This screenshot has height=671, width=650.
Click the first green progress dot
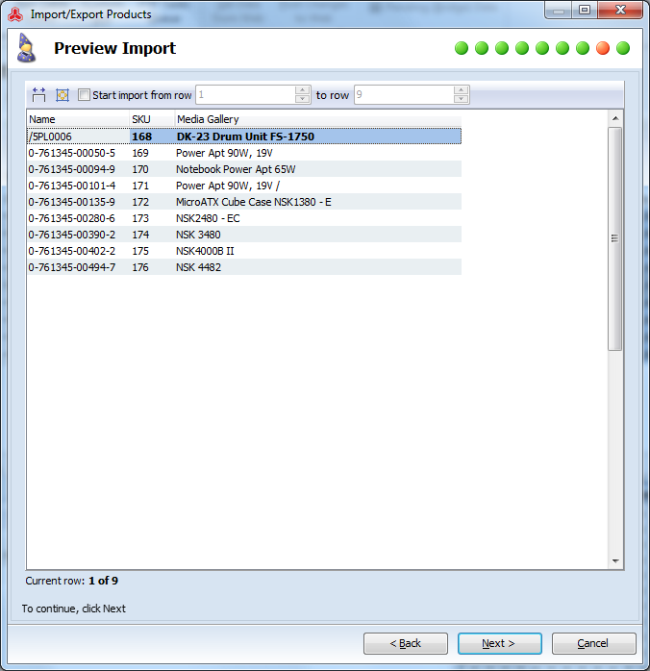pyautogui.click(x=462, y=48)
